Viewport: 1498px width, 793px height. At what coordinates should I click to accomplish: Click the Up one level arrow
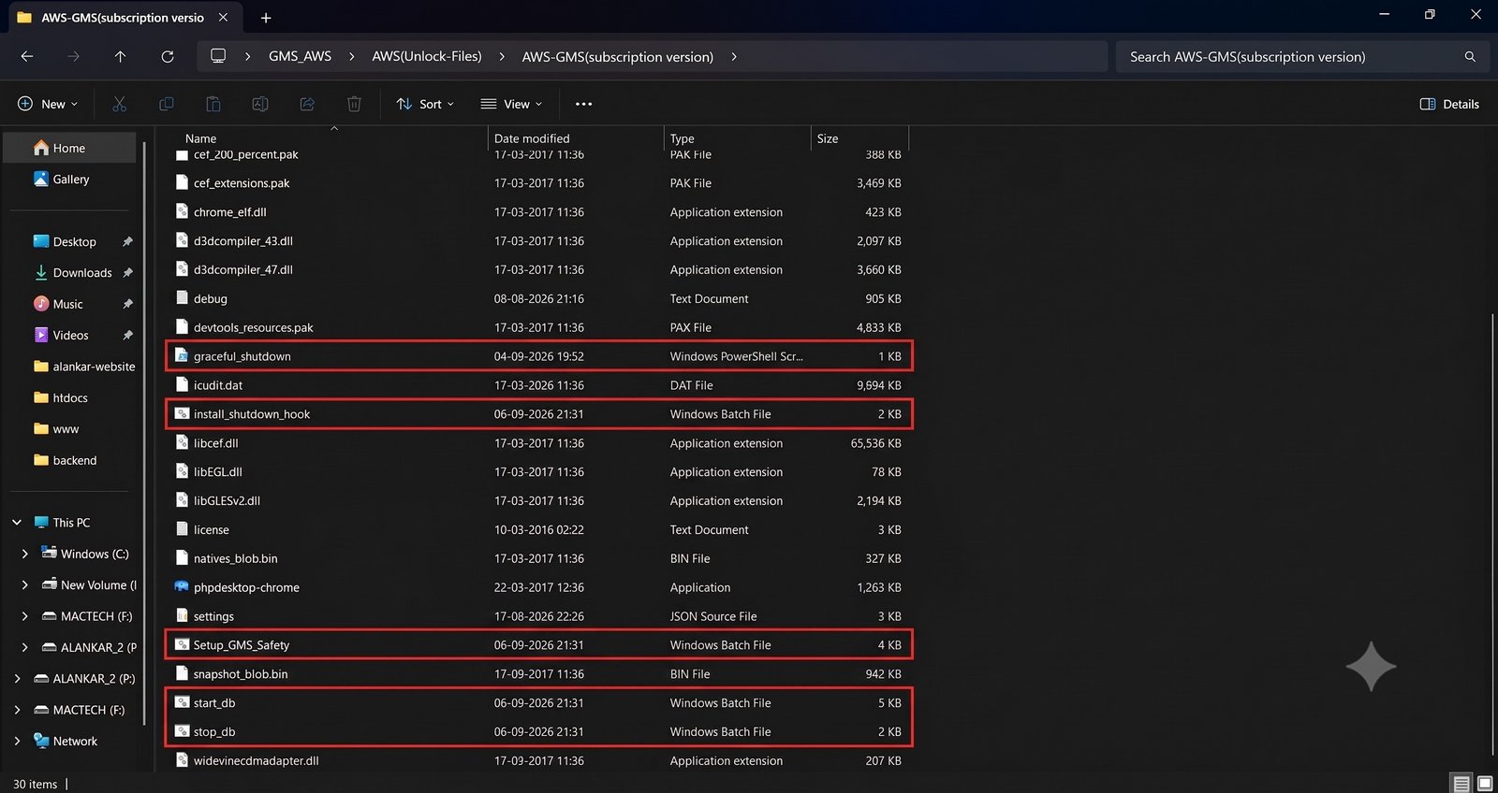[x=120, y=57]
